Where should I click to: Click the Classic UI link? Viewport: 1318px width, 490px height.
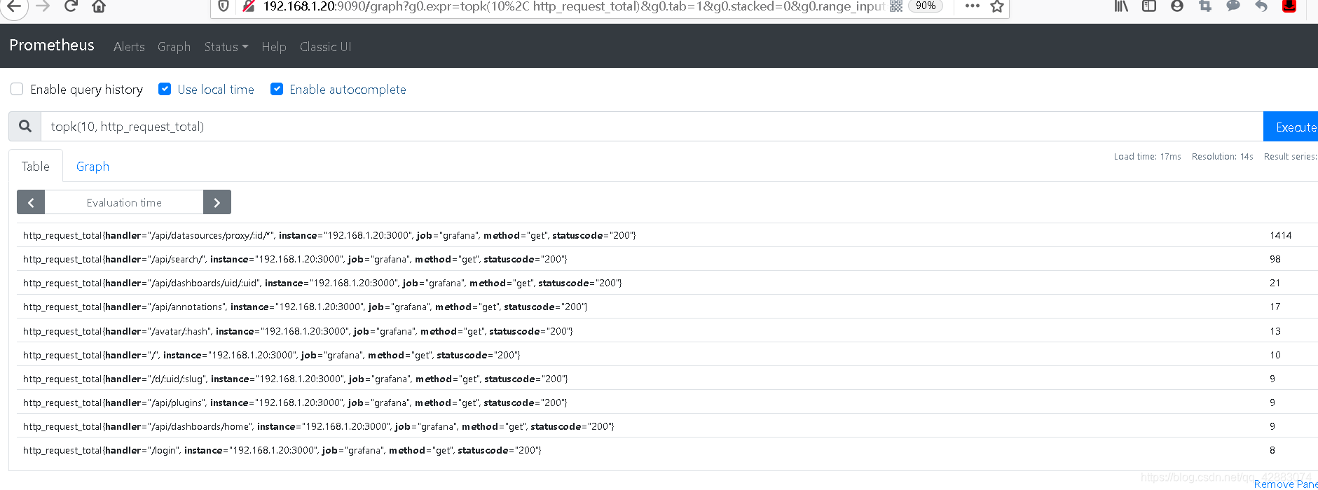326,47
